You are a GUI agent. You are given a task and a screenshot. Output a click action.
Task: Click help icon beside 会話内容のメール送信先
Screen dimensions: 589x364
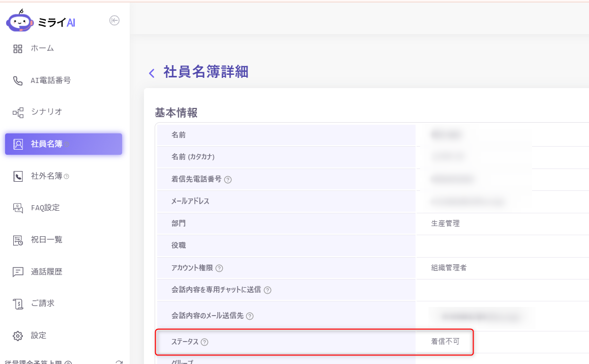250,316
